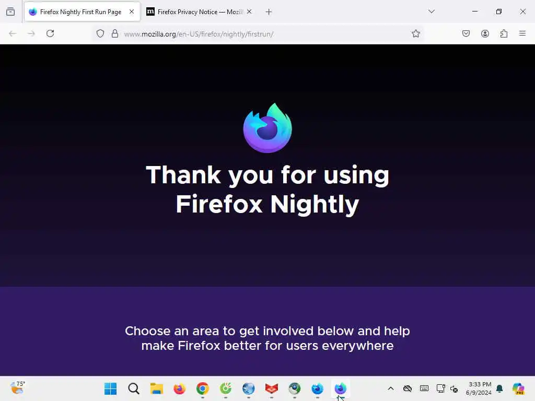
Task: Open the Windows Start menu
Action: (x=110, y=388)
